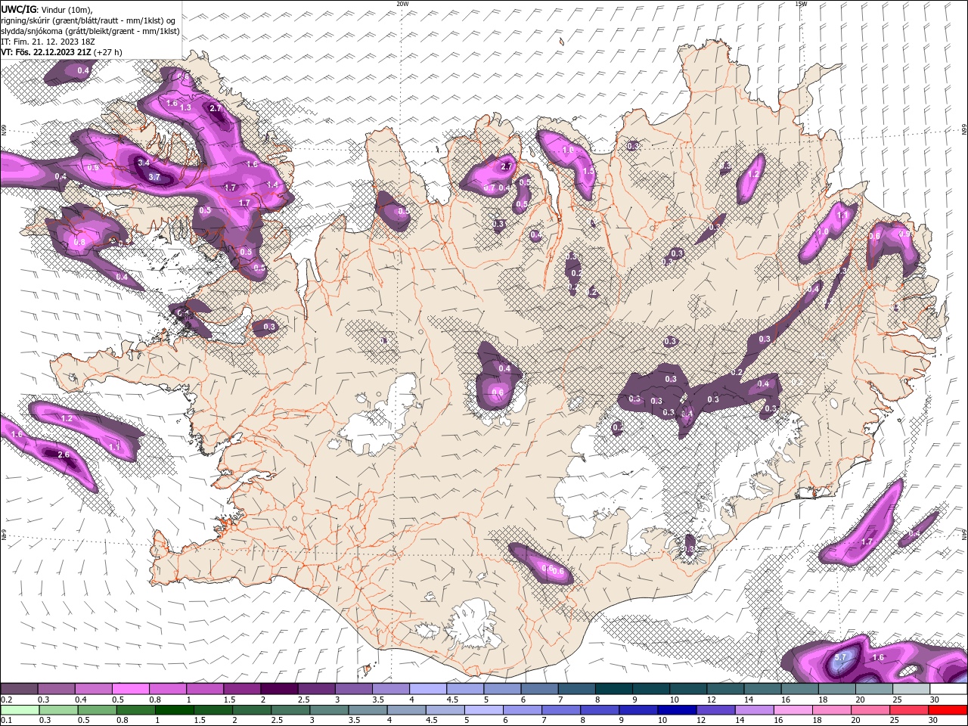The width and height of the screenshot is (968, 726).
Task: Select upper-scale teal swatch 8 to 9
Action: pos(614,689)
